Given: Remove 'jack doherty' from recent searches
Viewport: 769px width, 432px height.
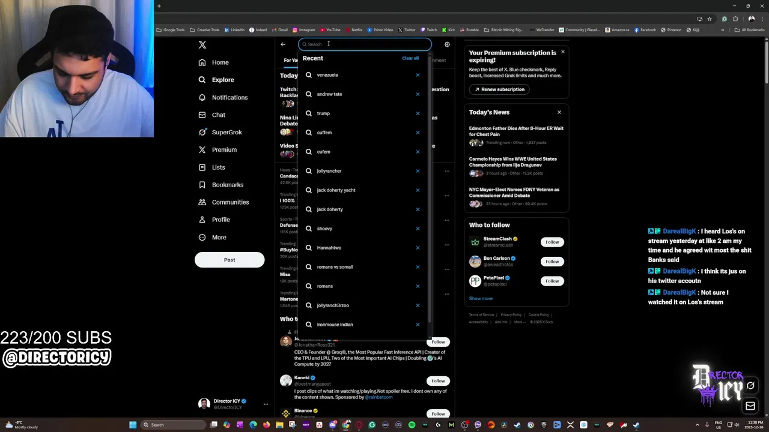Looking at the screenshot, I should [418, 209].
